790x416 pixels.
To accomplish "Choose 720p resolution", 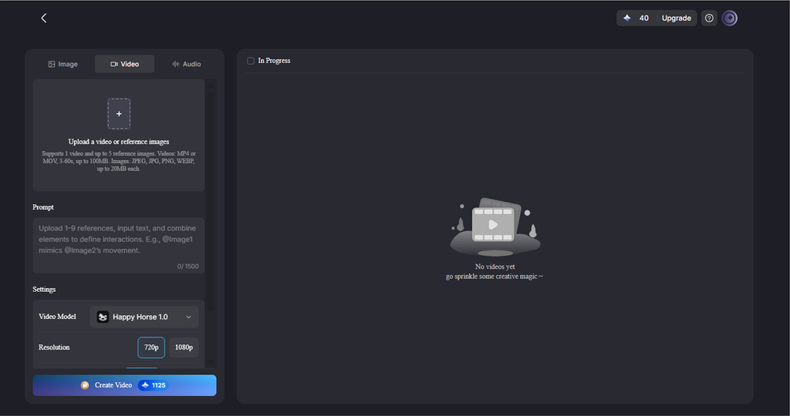I will point(151,347).
